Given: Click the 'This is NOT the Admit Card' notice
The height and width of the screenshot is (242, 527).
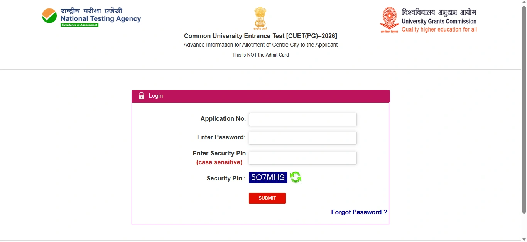Looking at the screenshot, I should pyautogui.click(x=260, y=55).
